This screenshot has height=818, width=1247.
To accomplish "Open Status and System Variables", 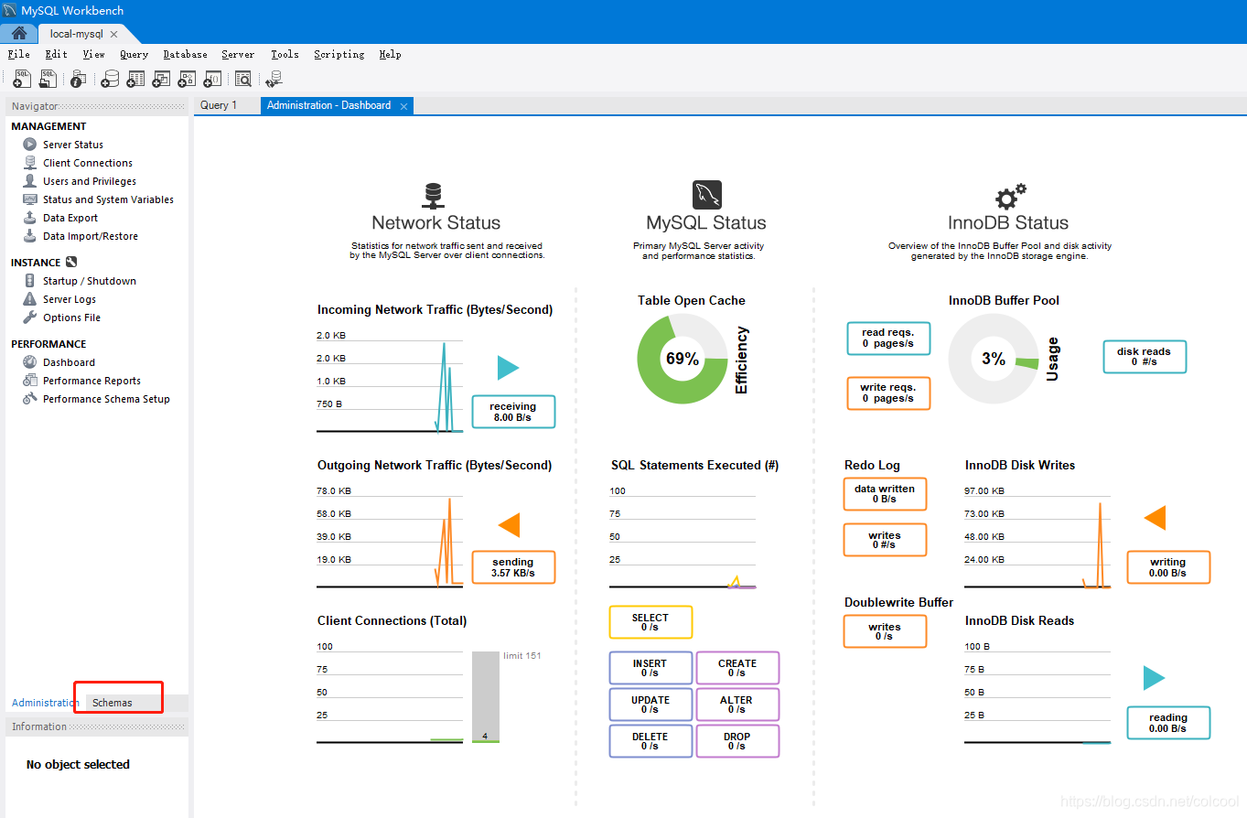I will (x=108, y=199).
